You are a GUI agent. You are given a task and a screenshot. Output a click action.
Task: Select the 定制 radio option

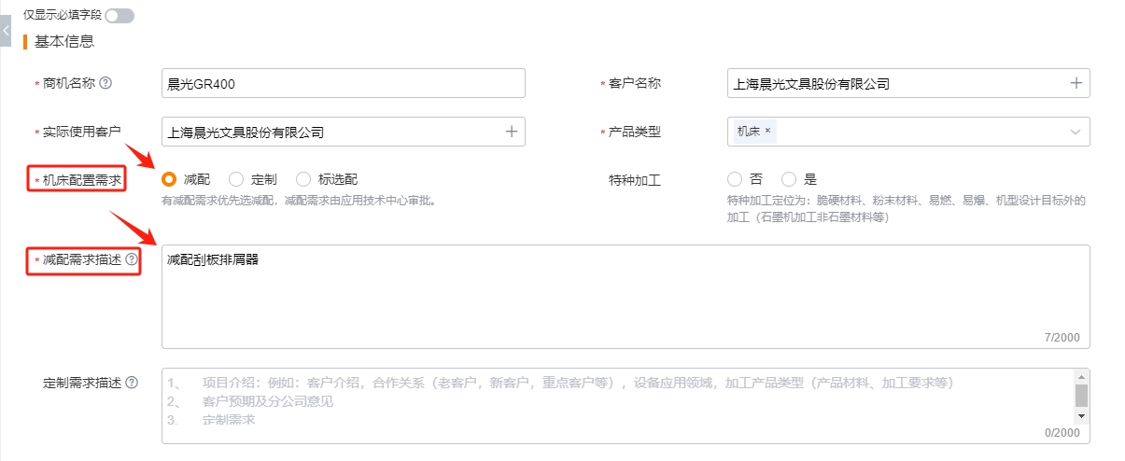coord(236,179)
